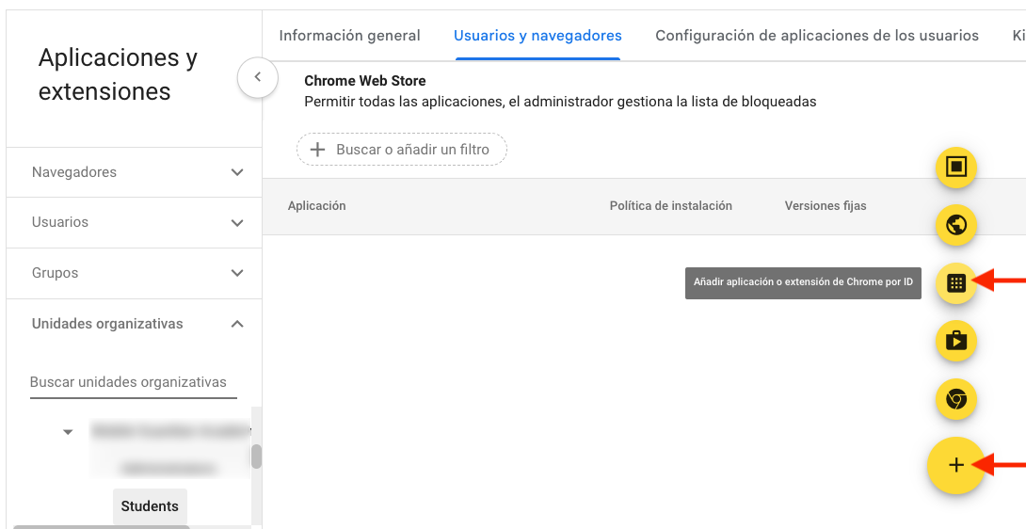Add by URL globe icon
The image size is (1026, 529).
955,225
